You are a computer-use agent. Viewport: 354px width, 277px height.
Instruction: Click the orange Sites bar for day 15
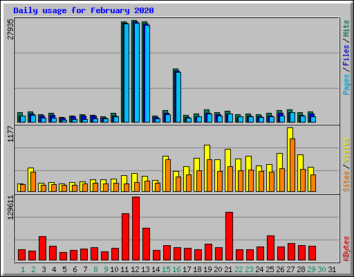point(168,175)
